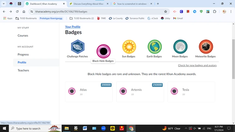Open Zoom from the taskbar
This screenshot has height=132, width=235.
(103, 128)
